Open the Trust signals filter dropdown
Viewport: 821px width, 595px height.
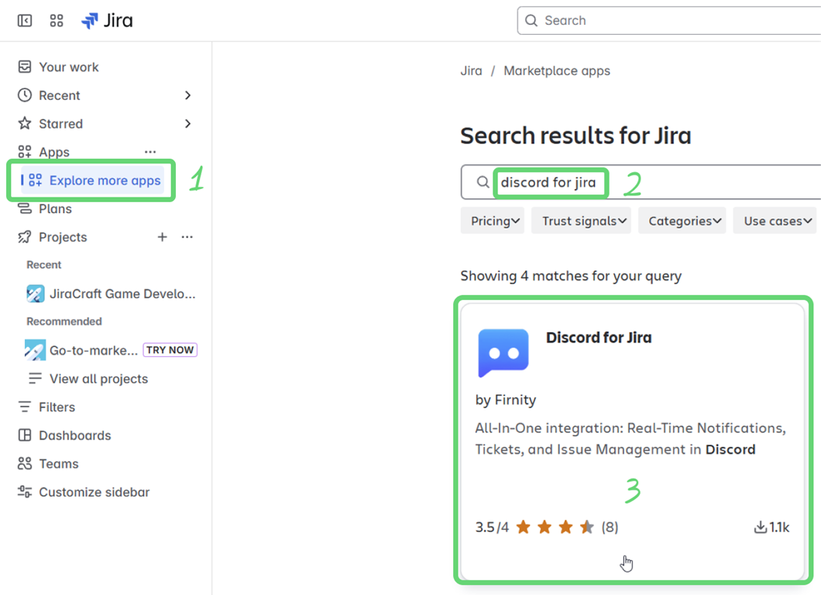coord(581,221)
